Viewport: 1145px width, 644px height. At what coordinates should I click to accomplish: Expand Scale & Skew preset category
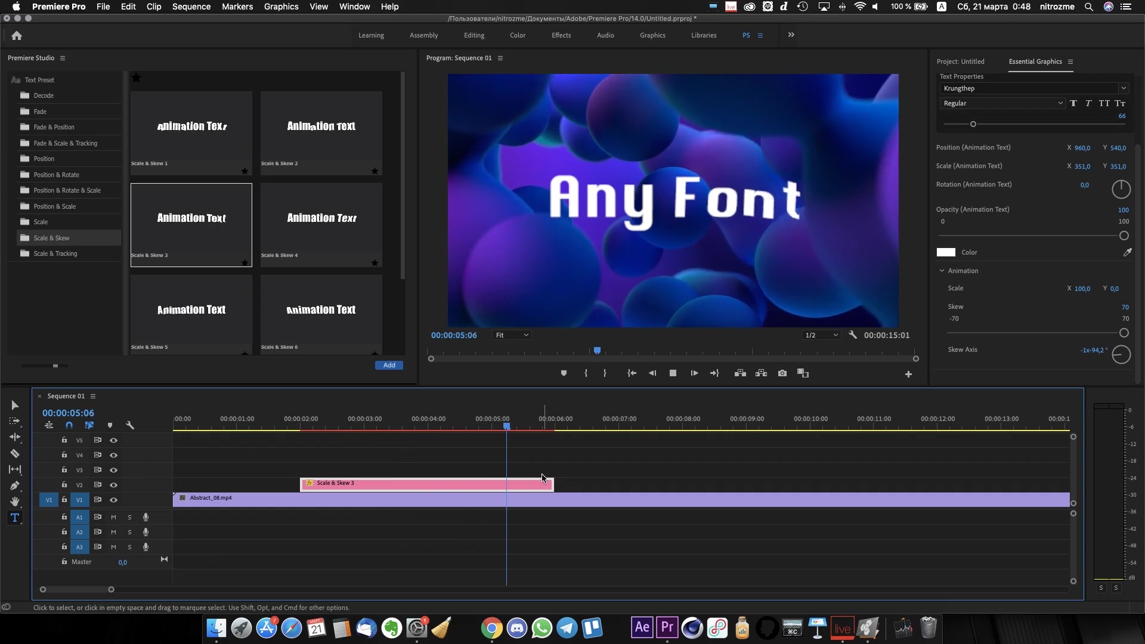pyautogui.click(x=51, y=237)
